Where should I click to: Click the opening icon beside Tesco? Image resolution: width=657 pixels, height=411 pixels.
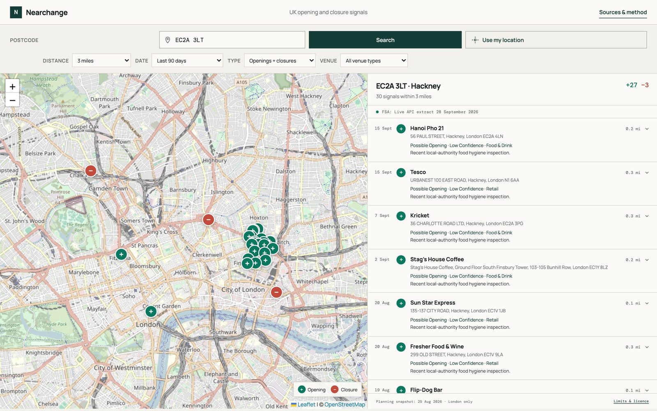(401, 173)
